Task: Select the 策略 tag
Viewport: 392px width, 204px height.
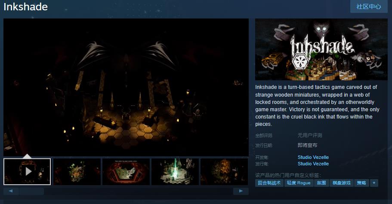Action: pos(361,183)
